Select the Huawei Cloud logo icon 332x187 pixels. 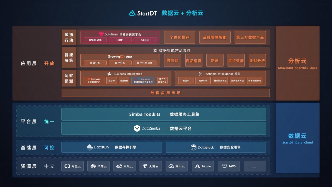coord(93,166)
